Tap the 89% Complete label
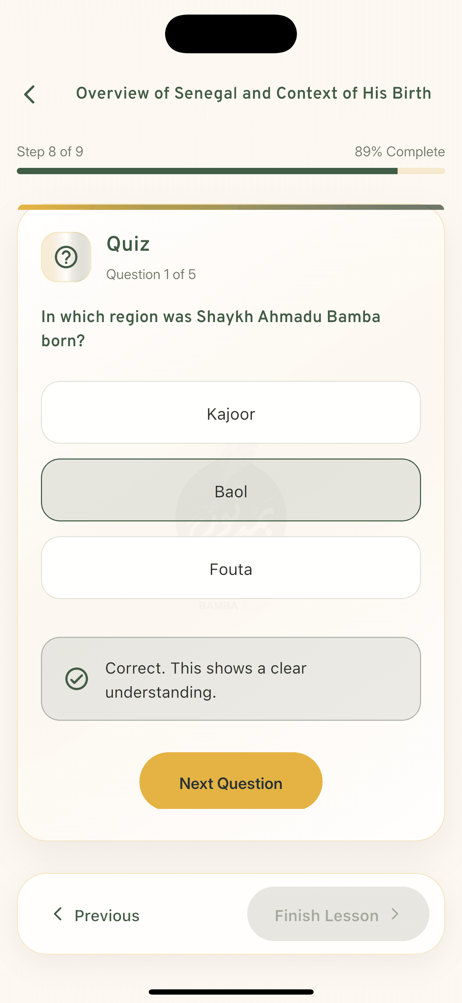 pyautogui.click(x=400, y=151)
